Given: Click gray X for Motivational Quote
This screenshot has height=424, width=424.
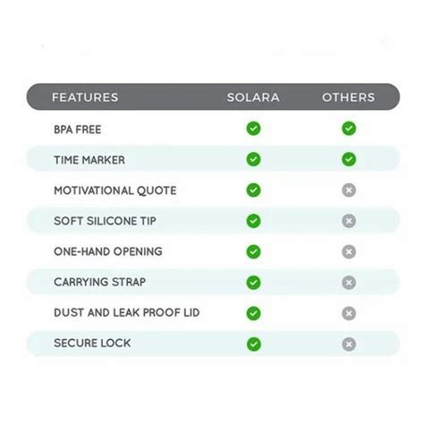Looking at the screenshot, I should 349,190.
